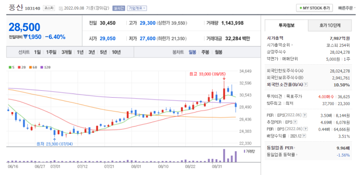Click the 최고 33,000 (09/05) marker
Viewport: 359px width, 175px height.
[208, 74]
